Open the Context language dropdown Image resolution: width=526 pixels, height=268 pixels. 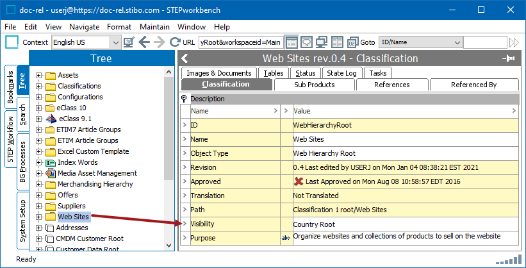pyautogui.click(x=115, y=42)
